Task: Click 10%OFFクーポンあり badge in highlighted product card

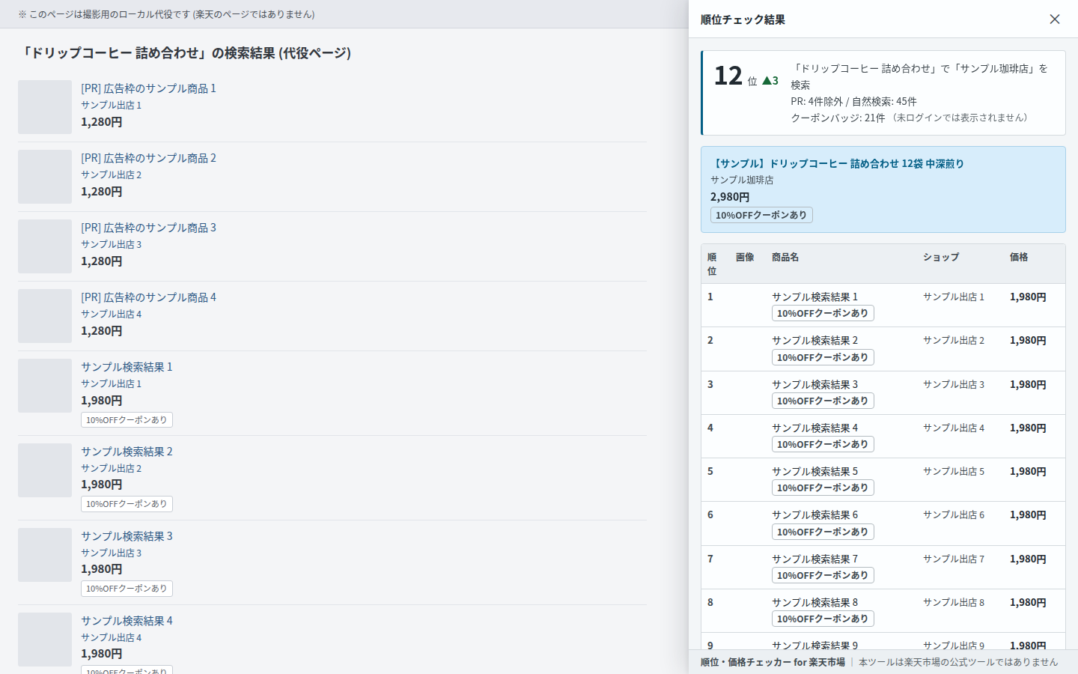Action: click(761, 215)
